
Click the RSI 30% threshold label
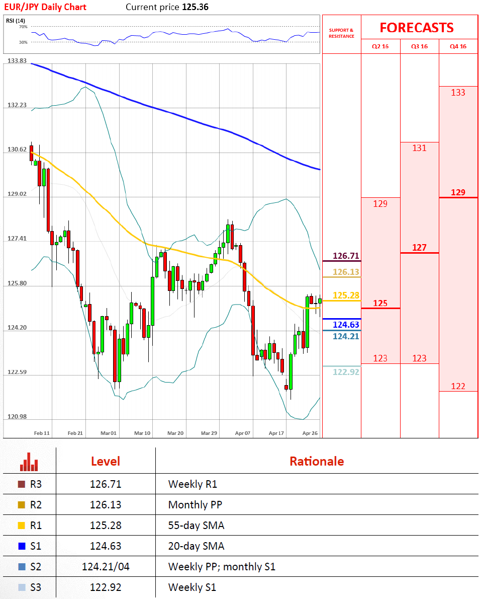click(x=23, y=42)
